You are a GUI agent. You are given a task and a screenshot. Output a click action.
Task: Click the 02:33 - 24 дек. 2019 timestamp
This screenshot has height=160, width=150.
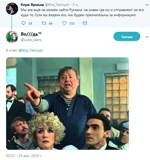(x=24, y=156)
